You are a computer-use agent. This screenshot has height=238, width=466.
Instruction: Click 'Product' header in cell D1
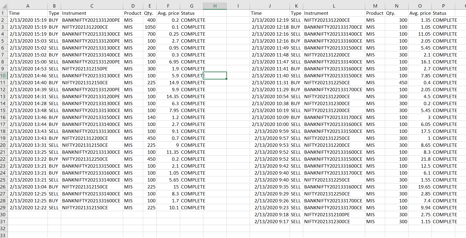pyautogui.click(x=133, y=13)
